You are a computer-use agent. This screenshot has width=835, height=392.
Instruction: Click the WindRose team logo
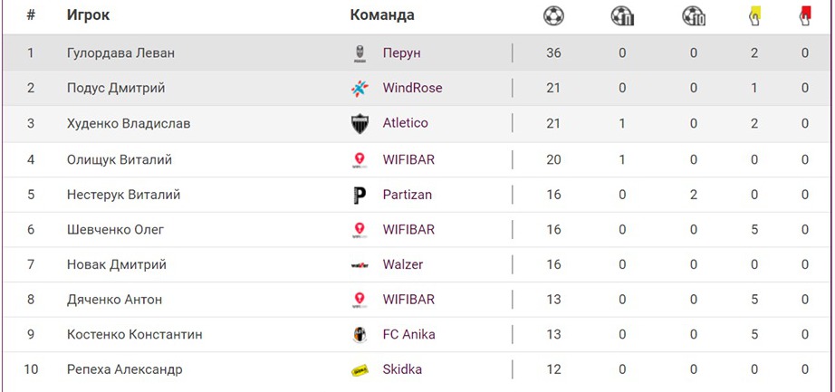click(360, 89)
